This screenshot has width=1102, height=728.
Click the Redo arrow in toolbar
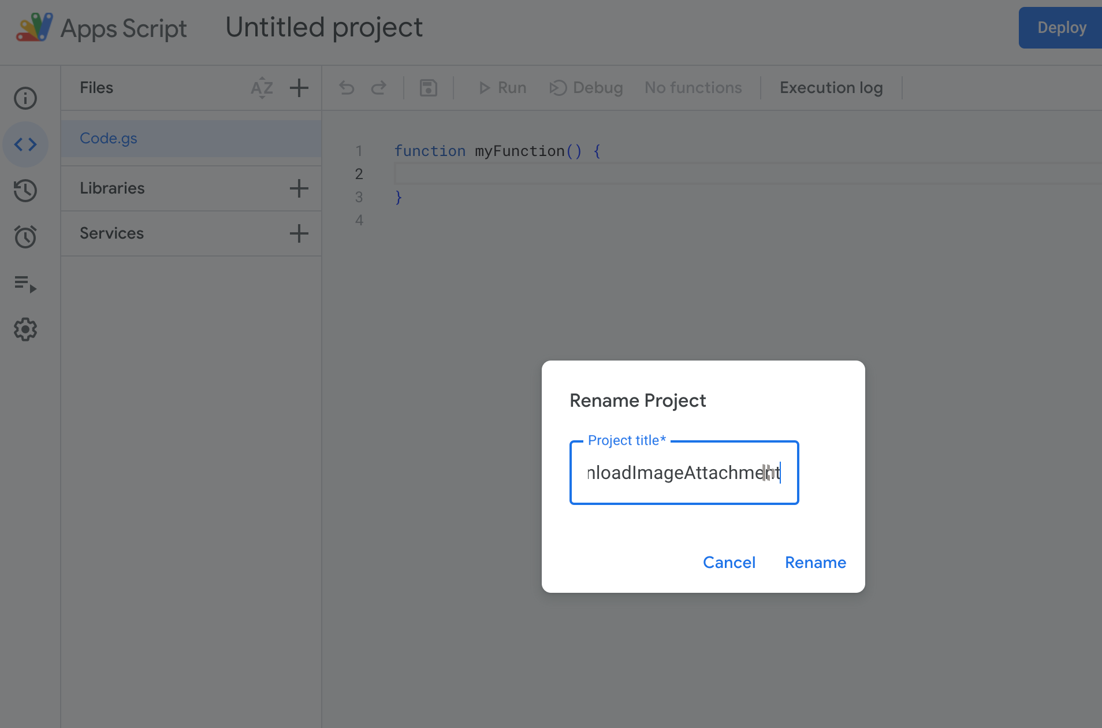pyautogui.click(x=379, y=88)
